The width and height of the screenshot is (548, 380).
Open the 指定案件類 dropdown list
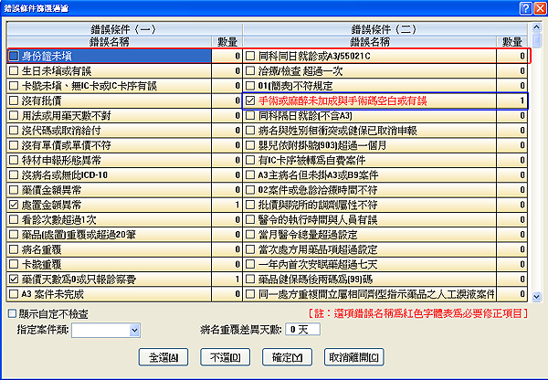132,330
